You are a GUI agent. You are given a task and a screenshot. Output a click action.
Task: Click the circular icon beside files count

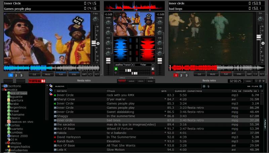[261, 86]
